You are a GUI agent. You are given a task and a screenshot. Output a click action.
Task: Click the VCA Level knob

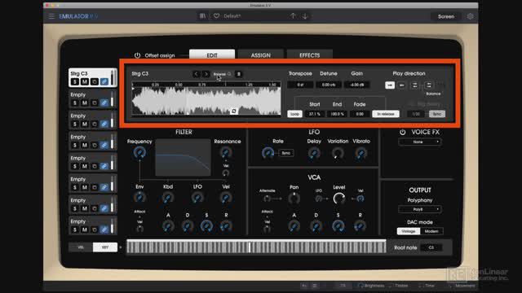tap(339, 199)
